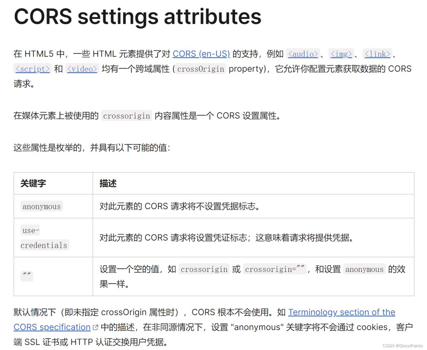
Task: Click description mentioning "这意味着请求将提供凭据"
Action: tap(227, 238)
